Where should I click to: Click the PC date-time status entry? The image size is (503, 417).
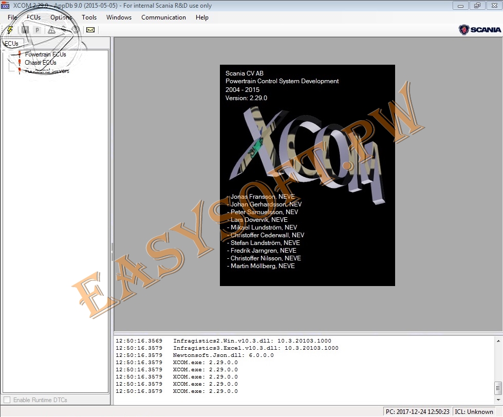point(418,411)
